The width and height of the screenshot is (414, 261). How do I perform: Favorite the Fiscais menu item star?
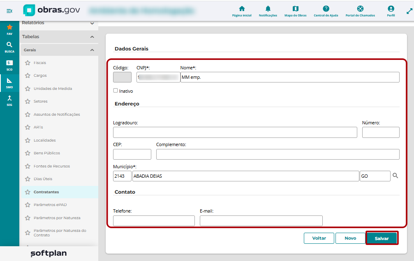coord(28,63)
